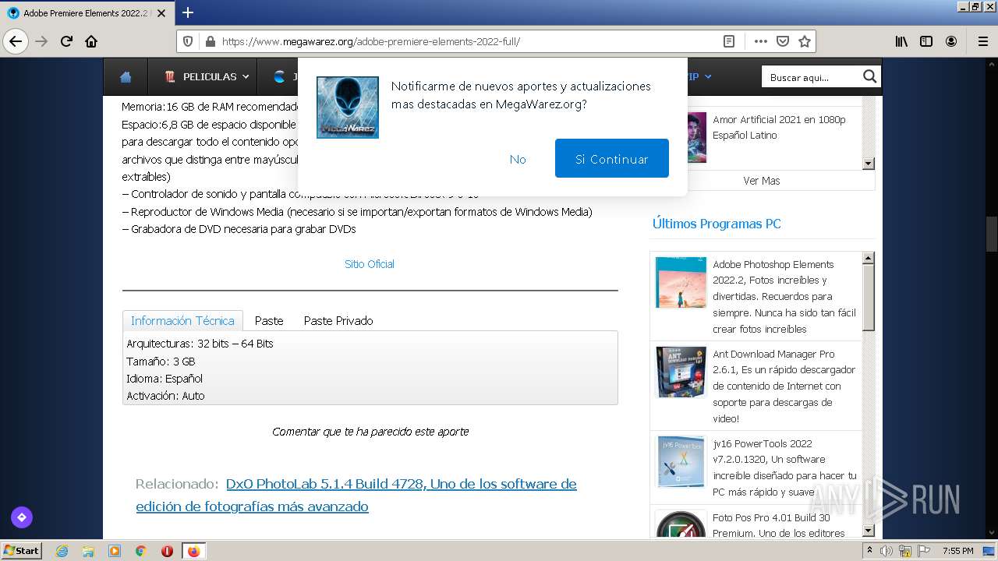Click the Firefox taskbar button
Viewport: 998px width, 561px height.
pyautogui.click(x=193, y=551)
